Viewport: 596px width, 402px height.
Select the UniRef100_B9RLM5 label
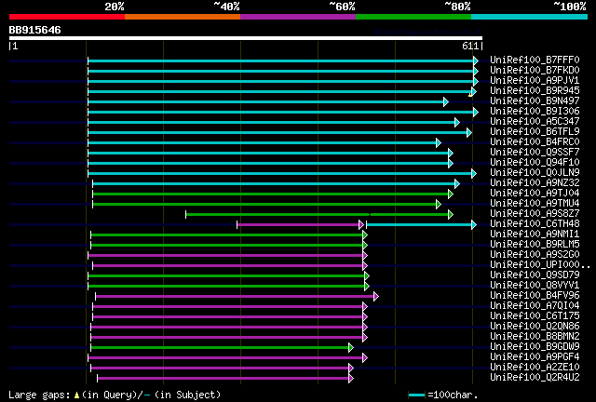[535, 245]
